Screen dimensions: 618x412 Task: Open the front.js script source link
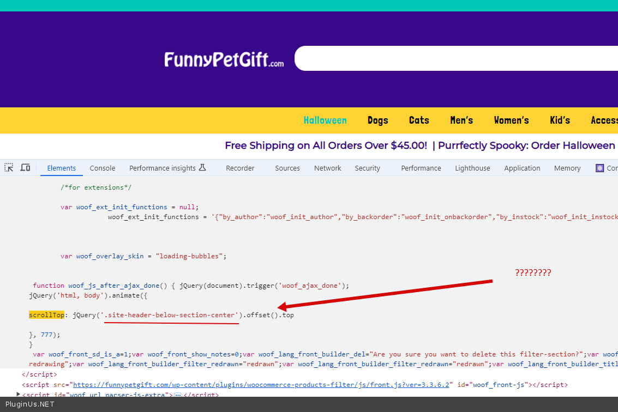[x=262, y=385]
